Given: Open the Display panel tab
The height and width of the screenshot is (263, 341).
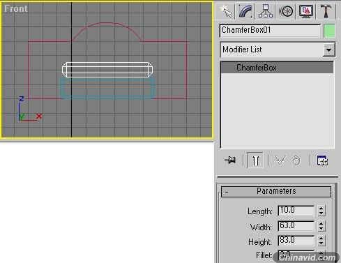Looking at the screenshot, I should [x=305, y=11].
